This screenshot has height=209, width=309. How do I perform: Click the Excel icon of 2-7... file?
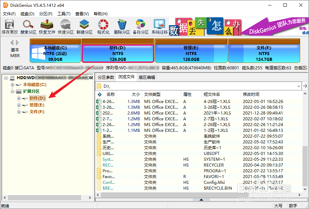pyautogui.click(x=99, y=119)
